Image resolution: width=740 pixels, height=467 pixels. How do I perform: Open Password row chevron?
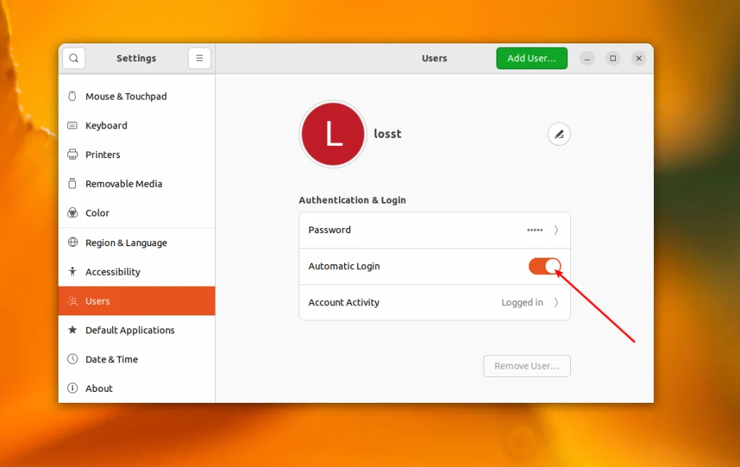coord(556,230)
